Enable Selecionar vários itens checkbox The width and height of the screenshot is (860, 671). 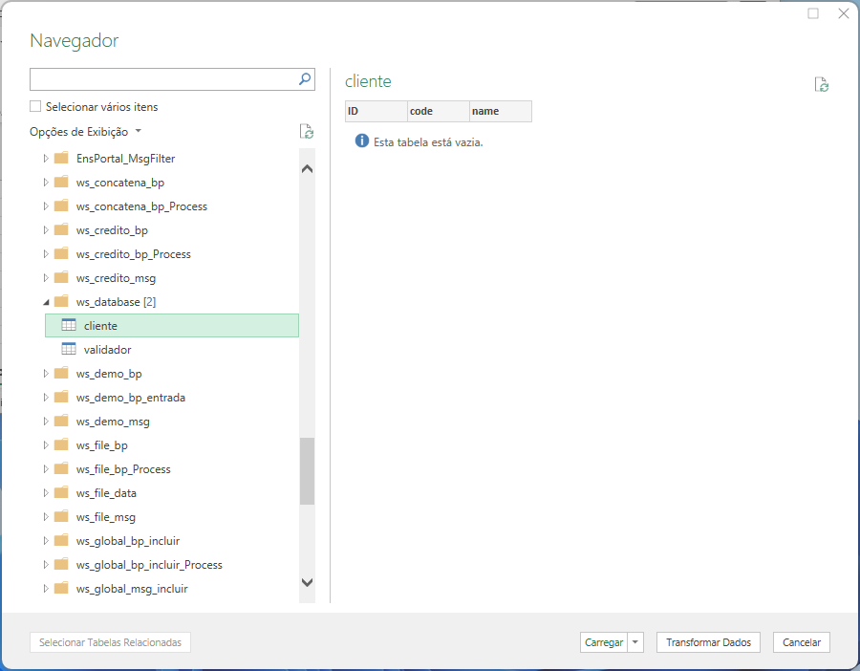[36, 107]
